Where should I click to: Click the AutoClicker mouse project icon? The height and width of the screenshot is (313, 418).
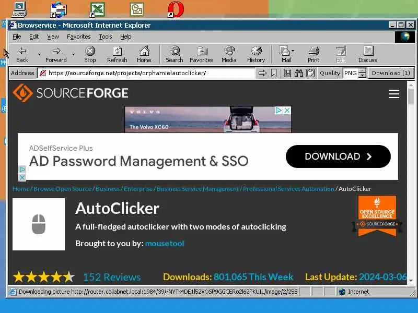[39, 224]
